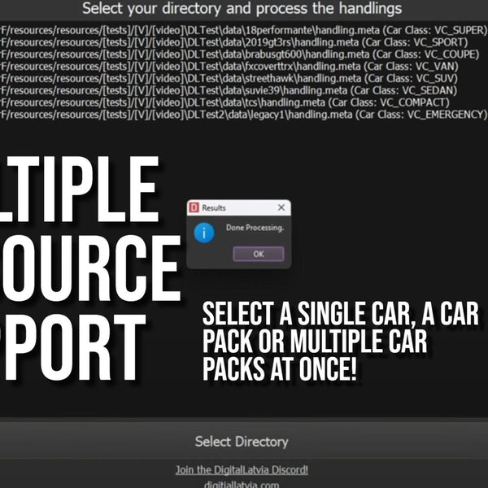The width and height of the screenshot is (488, 488).
Task: Click OK in the Results dialog
Action: (259, 254)
